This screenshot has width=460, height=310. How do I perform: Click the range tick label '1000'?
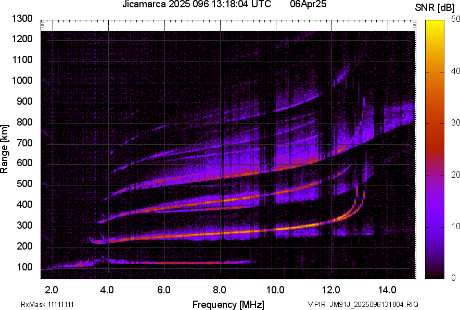[x=22, y=80]
